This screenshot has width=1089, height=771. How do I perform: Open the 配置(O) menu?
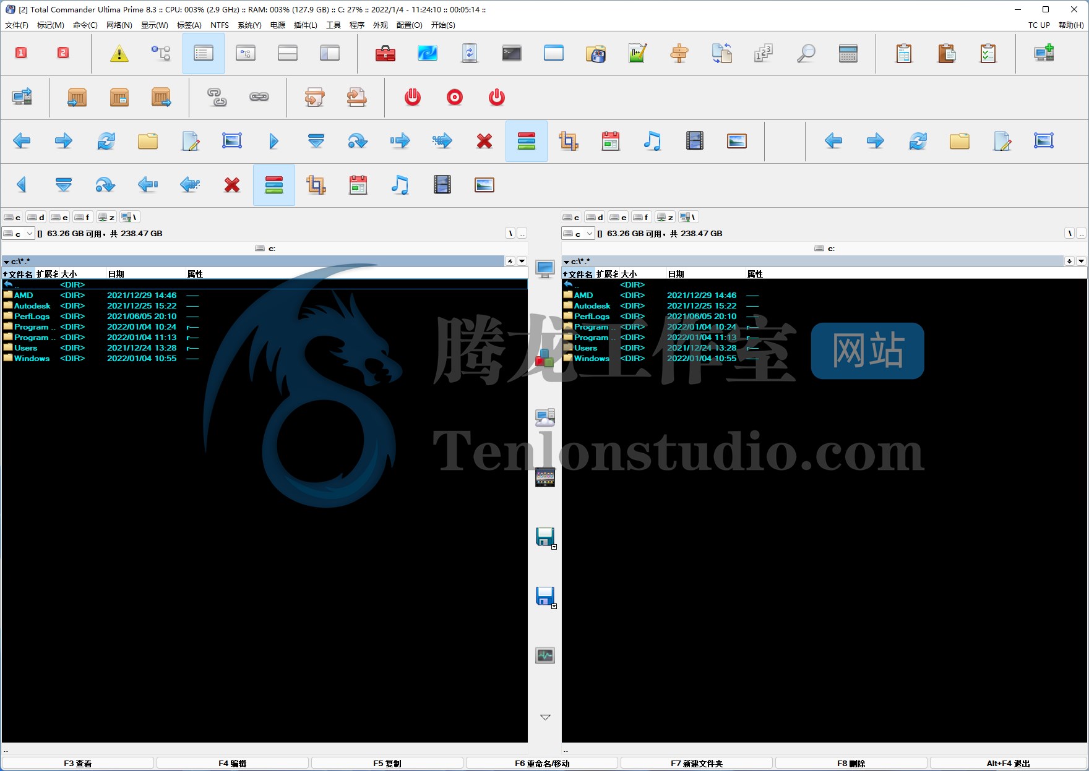click(410, 25)
